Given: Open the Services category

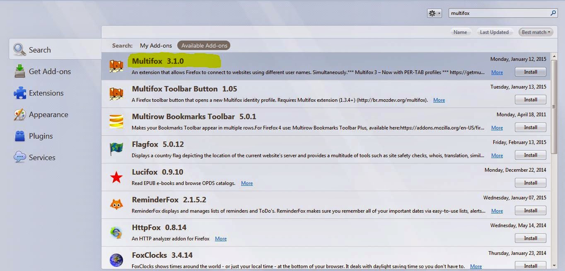Looking at the screenshot, I should tap(55, 157).
